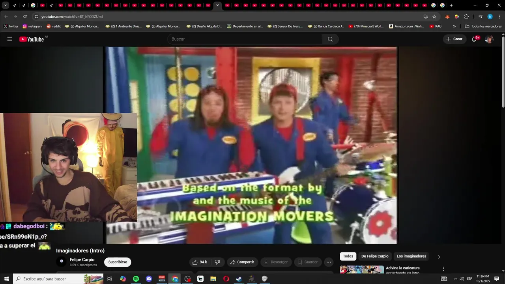
Task: Click the YouTube search magnifier button
Action: pyautogui.click(x=330, y=39)
